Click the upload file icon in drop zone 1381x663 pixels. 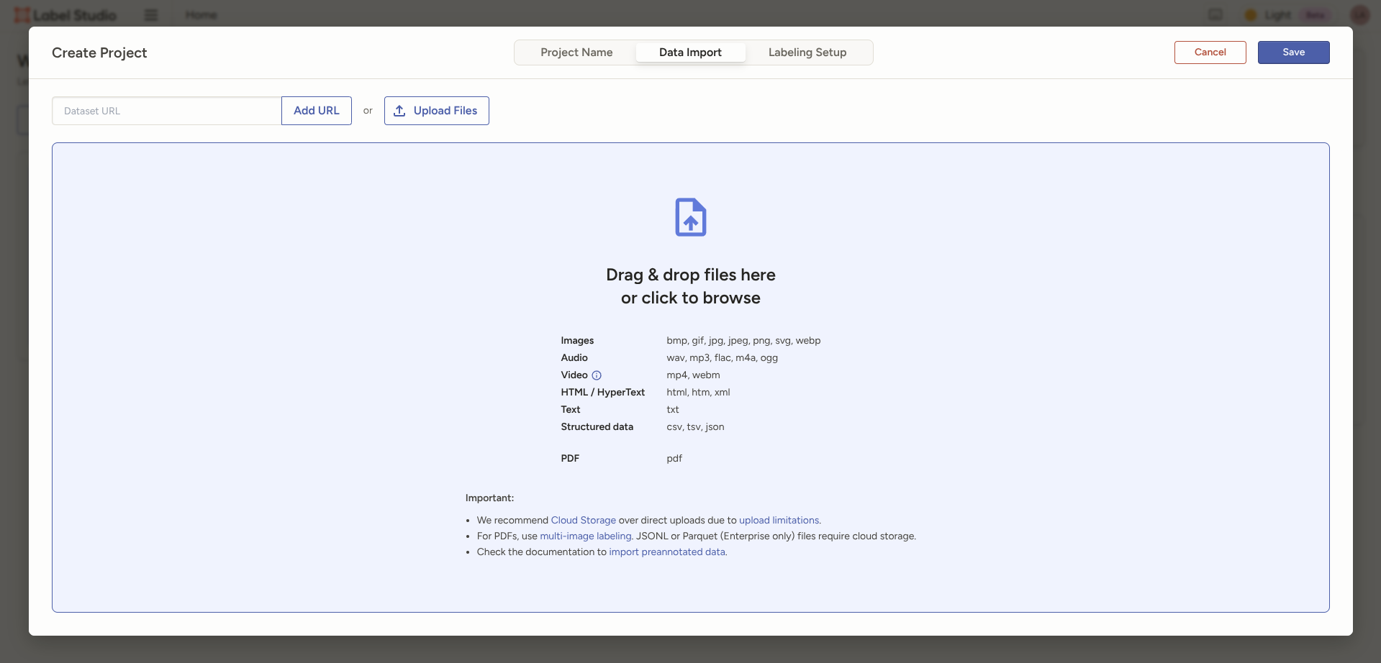point(690,217)
